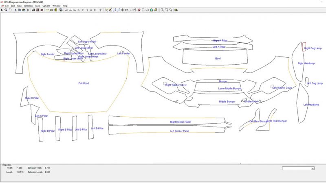Click the undo arrow icon
Viewport: 326px width, 183px height.
tap(10, 10)
